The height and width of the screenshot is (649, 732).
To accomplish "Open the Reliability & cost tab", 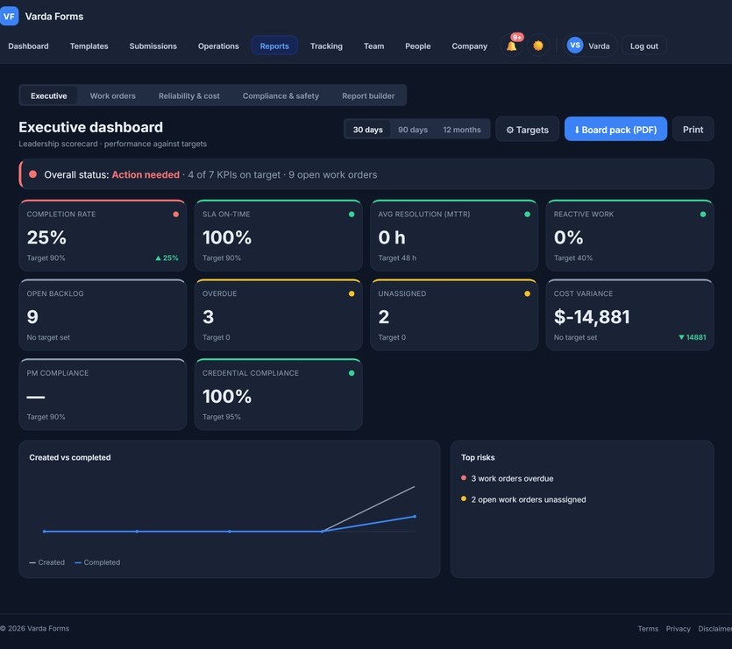I will point(189,95).
